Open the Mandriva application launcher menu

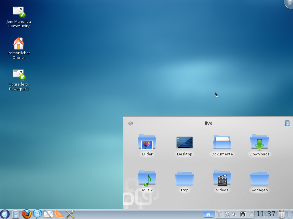click(5, 214)
